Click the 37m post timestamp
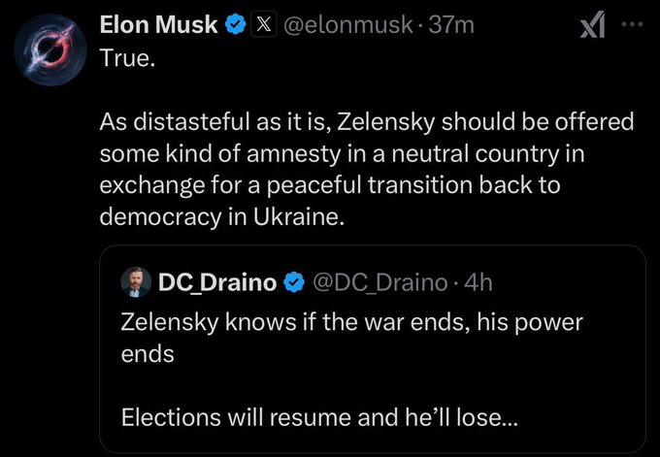Viewport: 660px width, 457px height. pyautogui.click(x=452, y=25)
